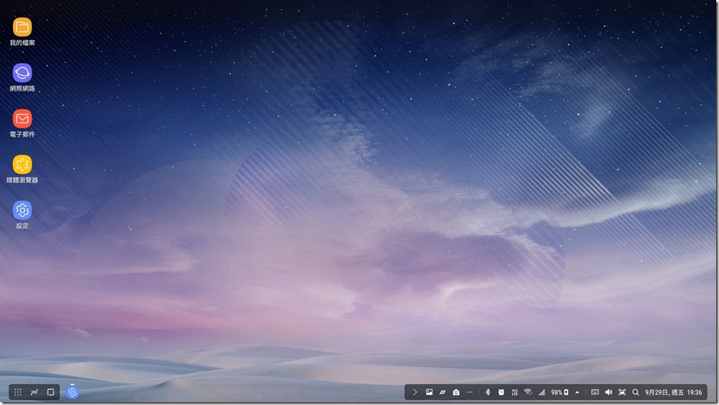This screenshot has width=719, height=405.
Task: Click the home square taskbar icon
Action: click(51, 392)
